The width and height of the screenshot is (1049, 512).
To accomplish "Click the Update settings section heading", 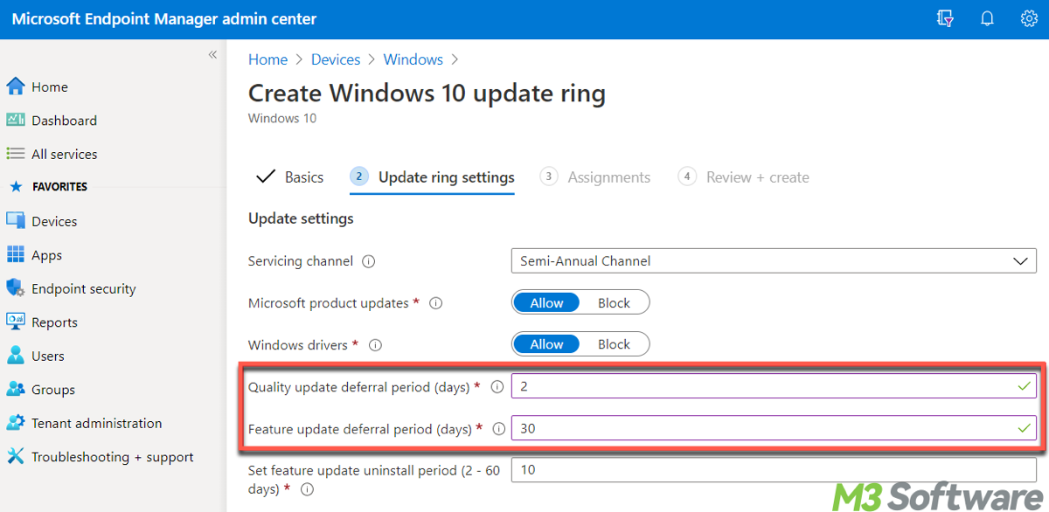I will (301, 218).
